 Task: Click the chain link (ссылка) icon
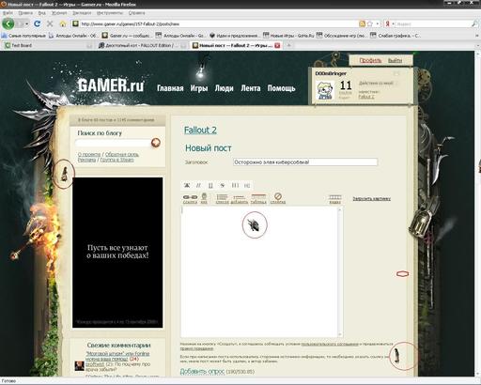pyautogui.click(x=190, y=198)
